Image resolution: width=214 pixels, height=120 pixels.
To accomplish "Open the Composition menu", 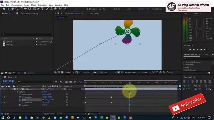I will pyautogui.click(x=17, y=5).
